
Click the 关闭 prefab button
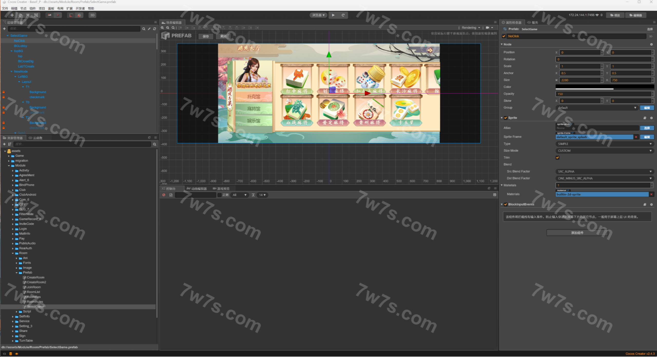[223, 36]
